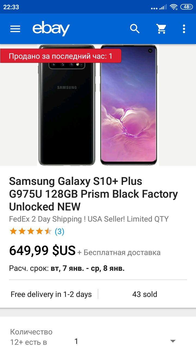Tap the battery indicator showing 48
This screenshot has width=196, height=348.
click(x=187, y=7)
